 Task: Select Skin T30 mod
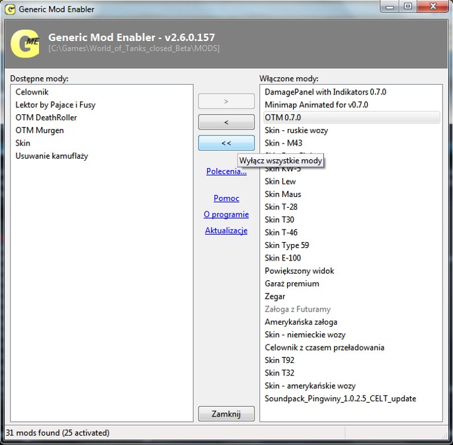pyautogui.click(x=279, y=220)
